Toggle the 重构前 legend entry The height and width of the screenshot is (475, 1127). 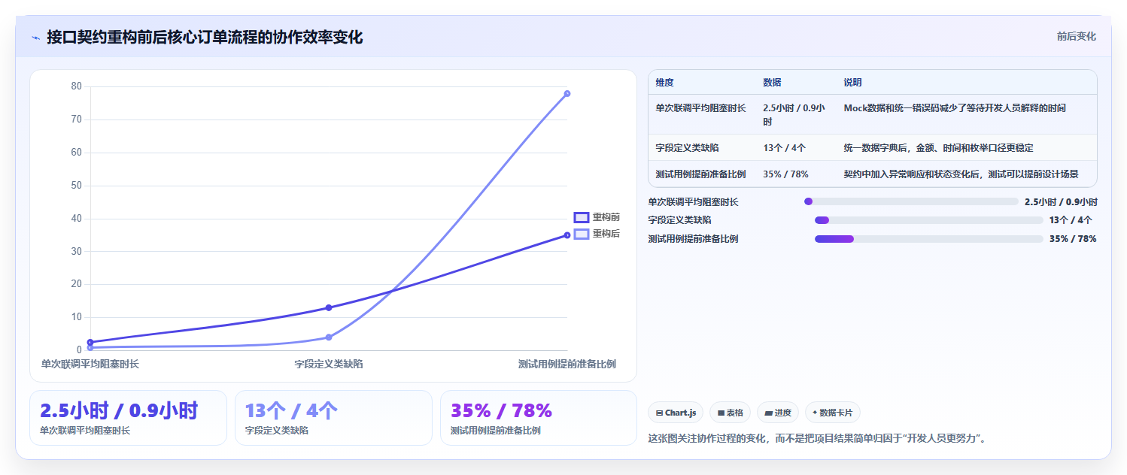pyautogui.click(x=597, y=217)
